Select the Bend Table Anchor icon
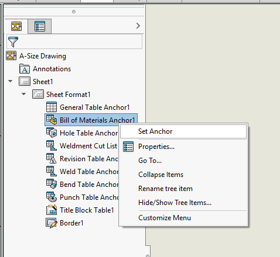This screenshot has height=257, width=280. pos(52,184)
